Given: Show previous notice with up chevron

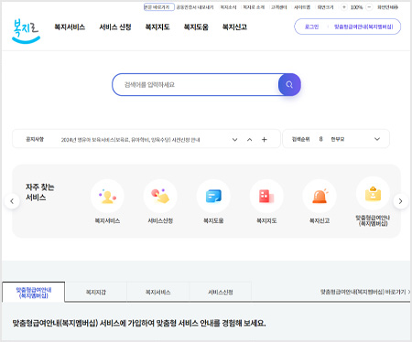Looking at the screenshot, I should (x=249, y=139).
